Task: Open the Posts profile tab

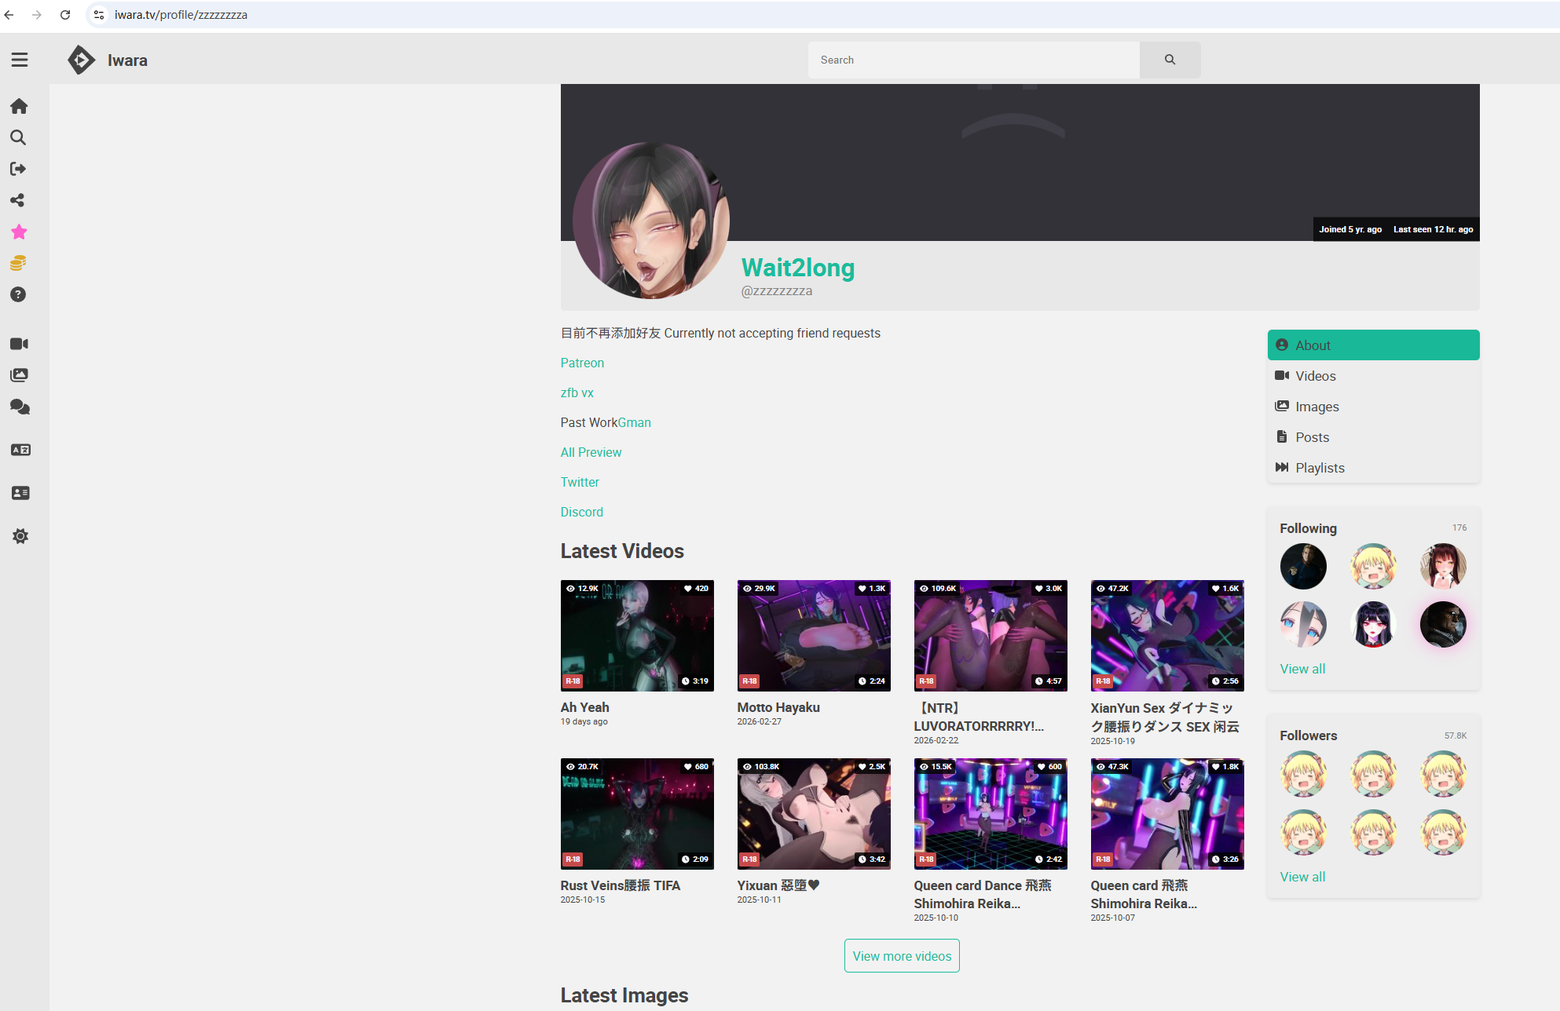Action: tap(1312, 437)
